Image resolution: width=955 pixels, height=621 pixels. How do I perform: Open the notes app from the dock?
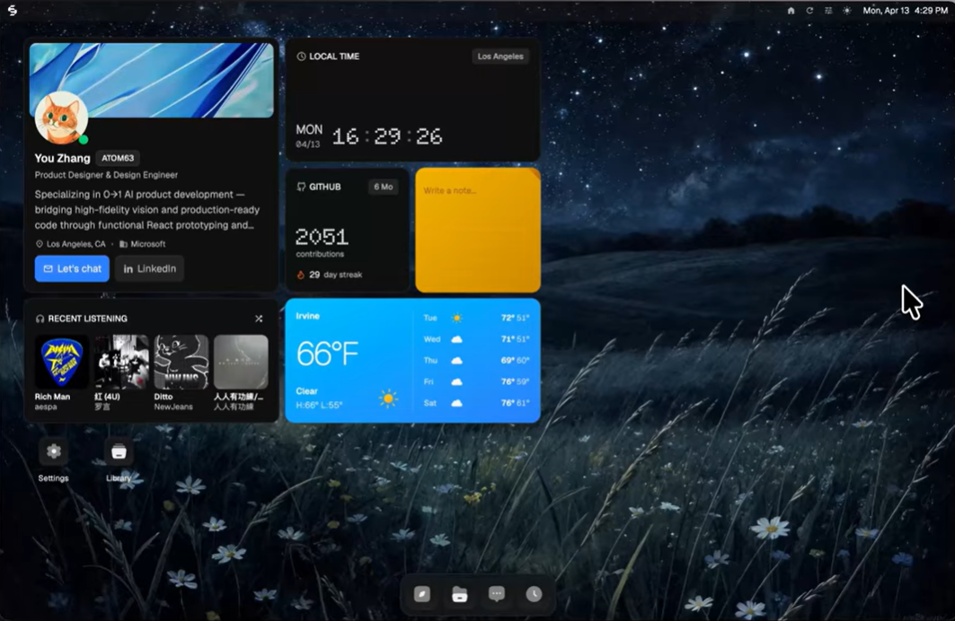coord(422,594)
